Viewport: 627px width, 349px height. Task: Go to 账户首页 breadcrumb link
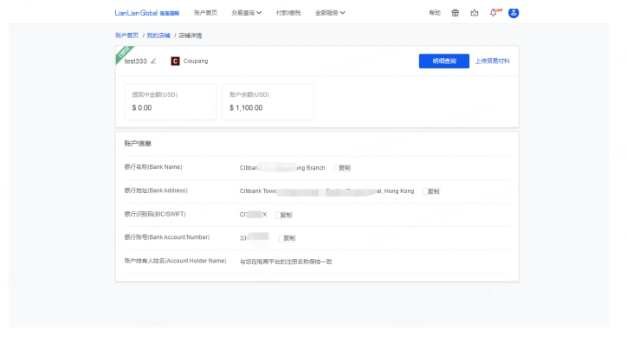coord(126,36)
